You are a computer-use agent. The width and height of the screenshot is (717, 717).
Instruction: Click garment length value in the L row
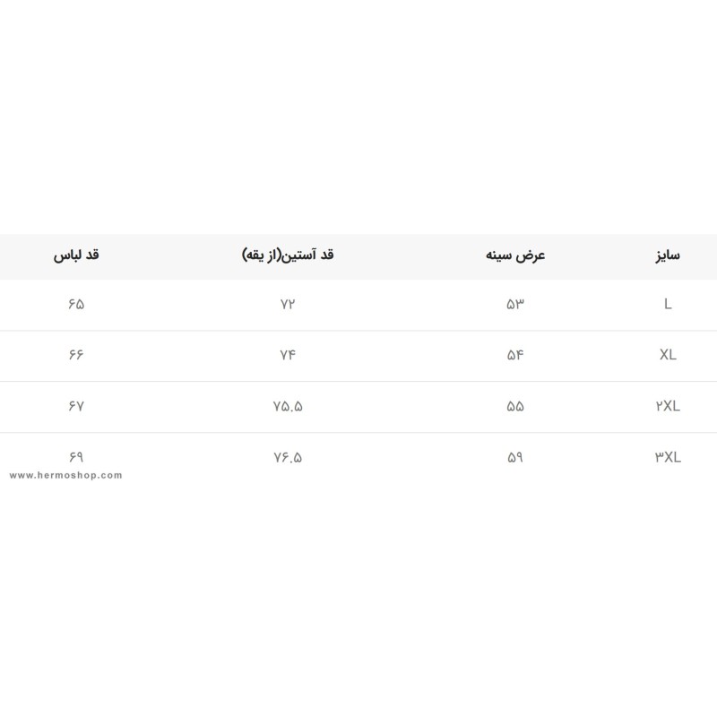point(75,304)
